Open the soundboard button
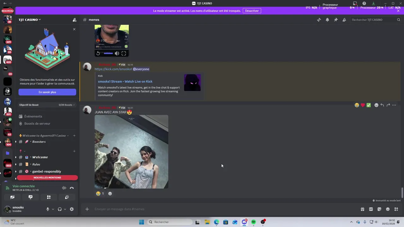 coord(67,197)
